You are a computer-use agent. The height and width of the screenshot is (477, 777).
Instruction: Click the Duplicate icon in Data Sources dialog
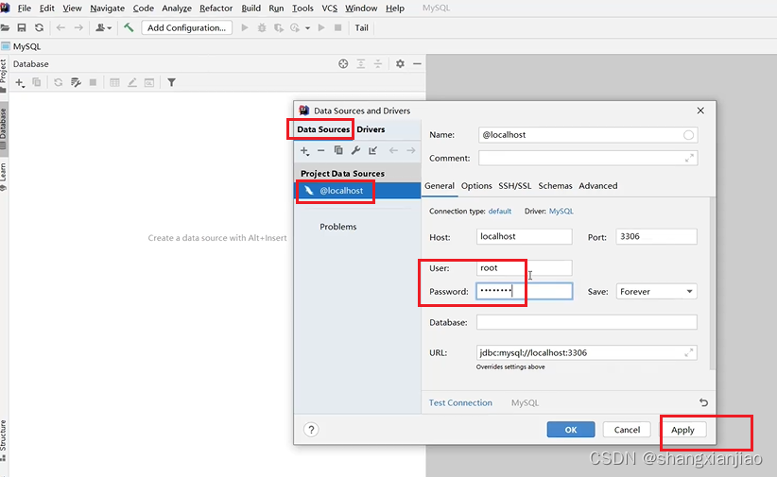point(338,150)
